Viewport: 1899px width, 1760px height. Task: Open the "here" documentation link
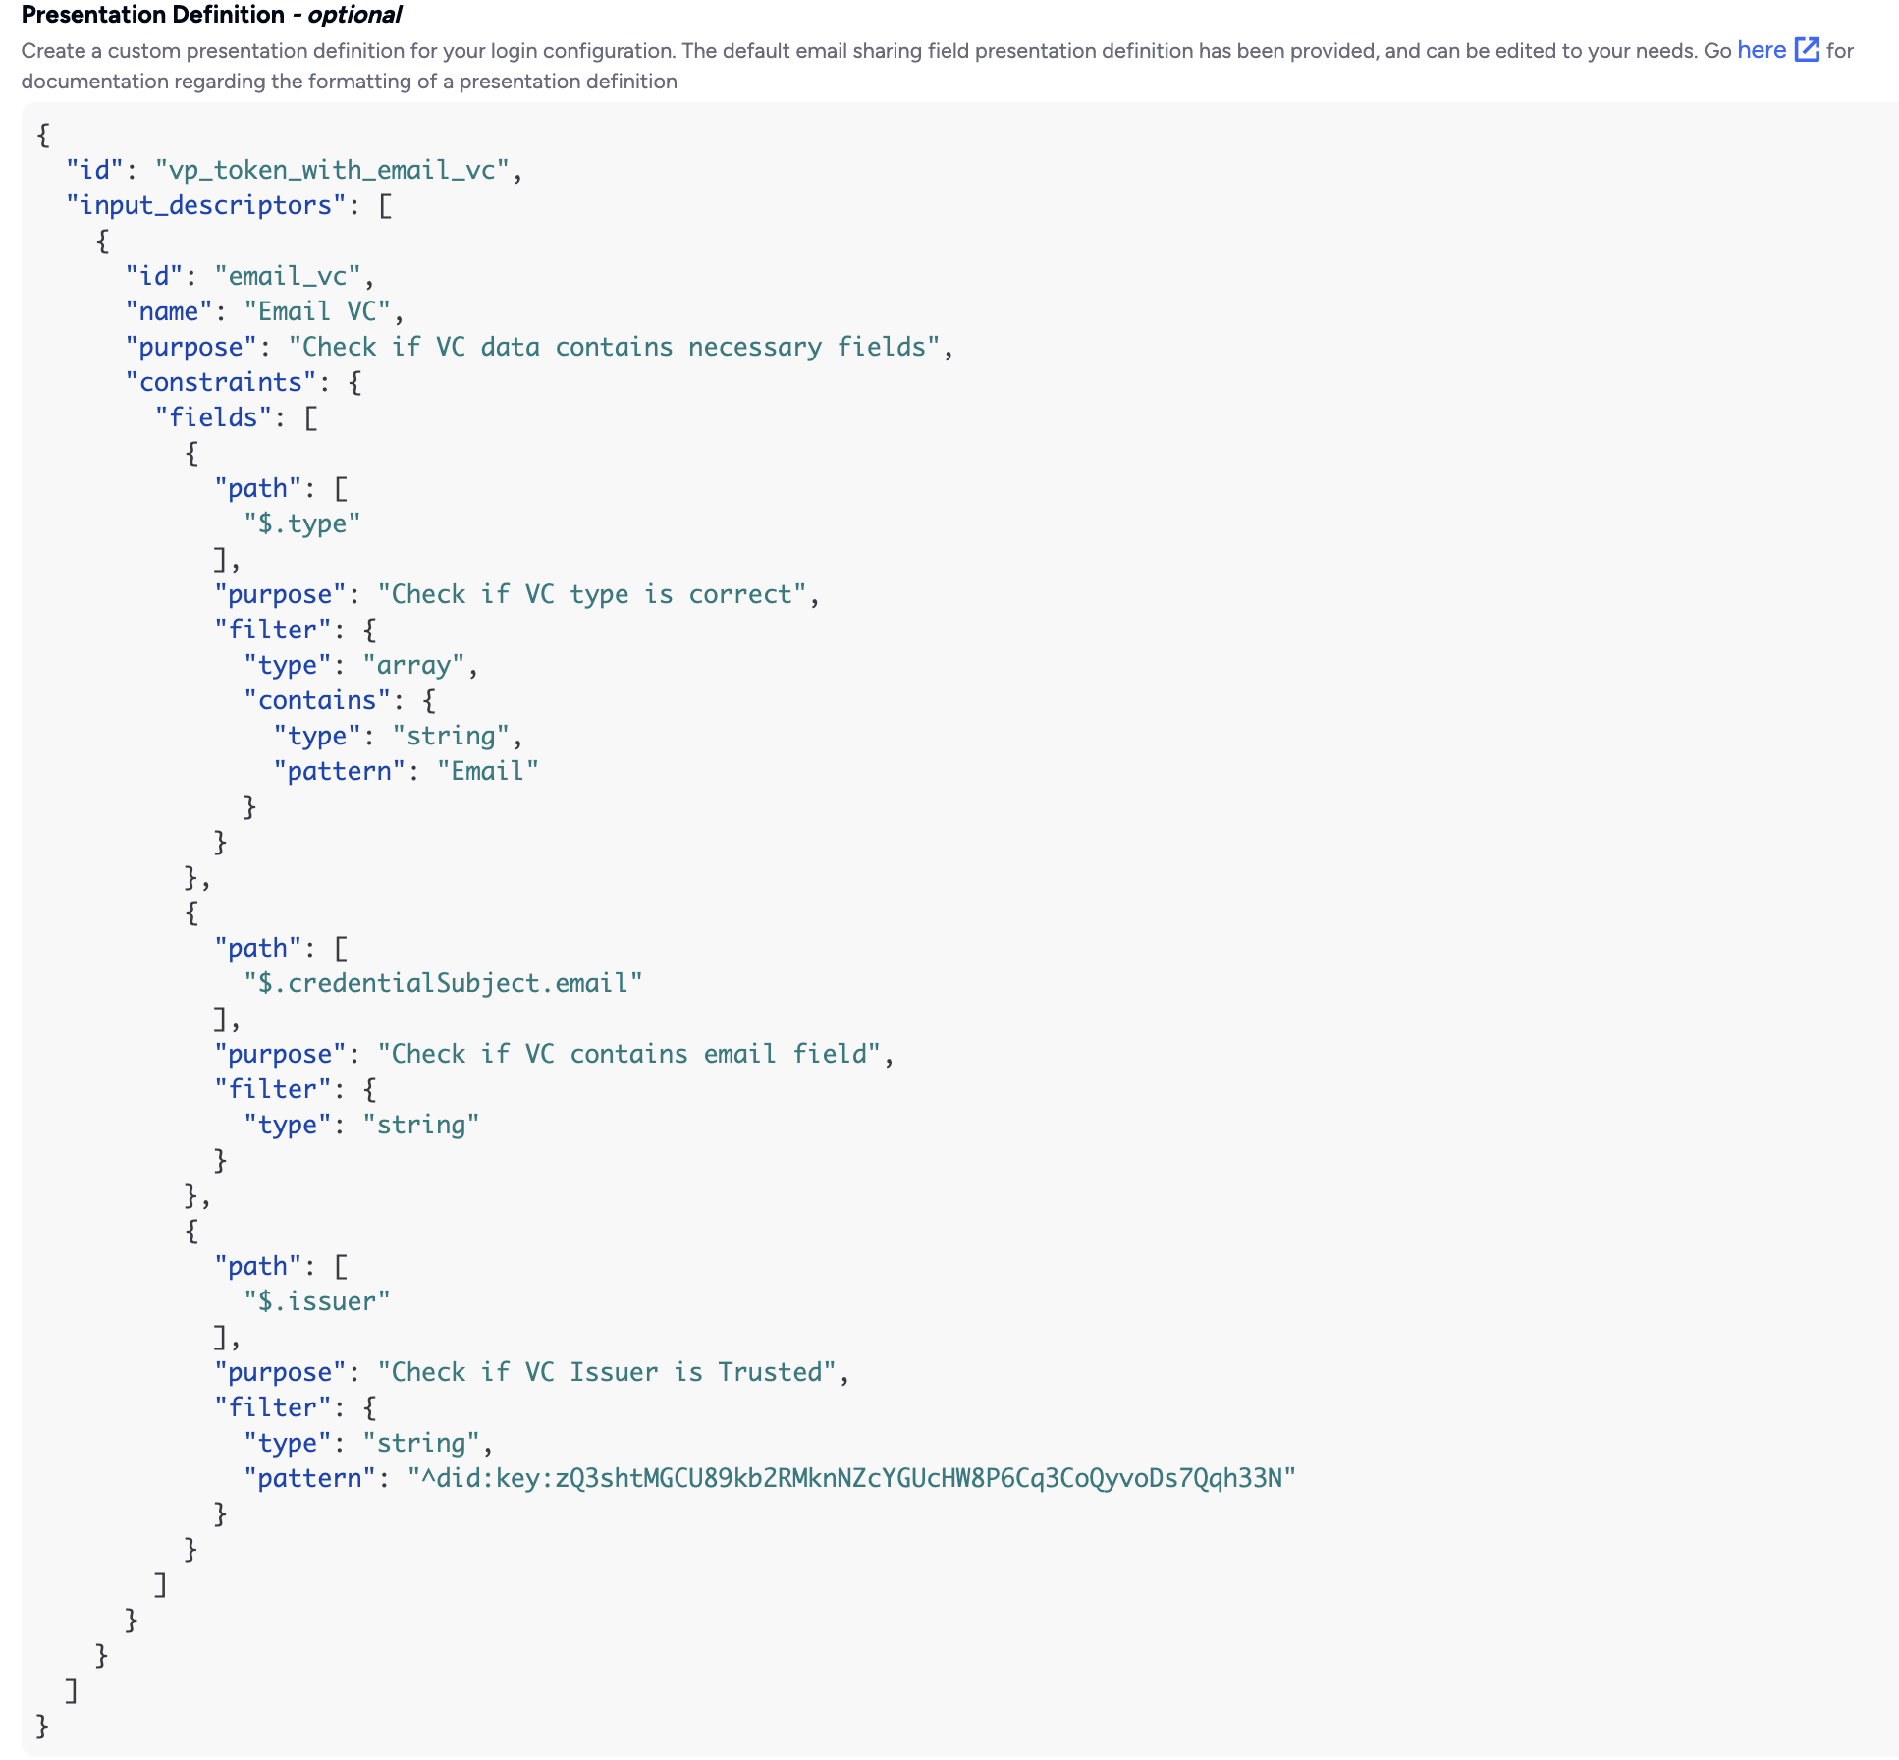1762,50
